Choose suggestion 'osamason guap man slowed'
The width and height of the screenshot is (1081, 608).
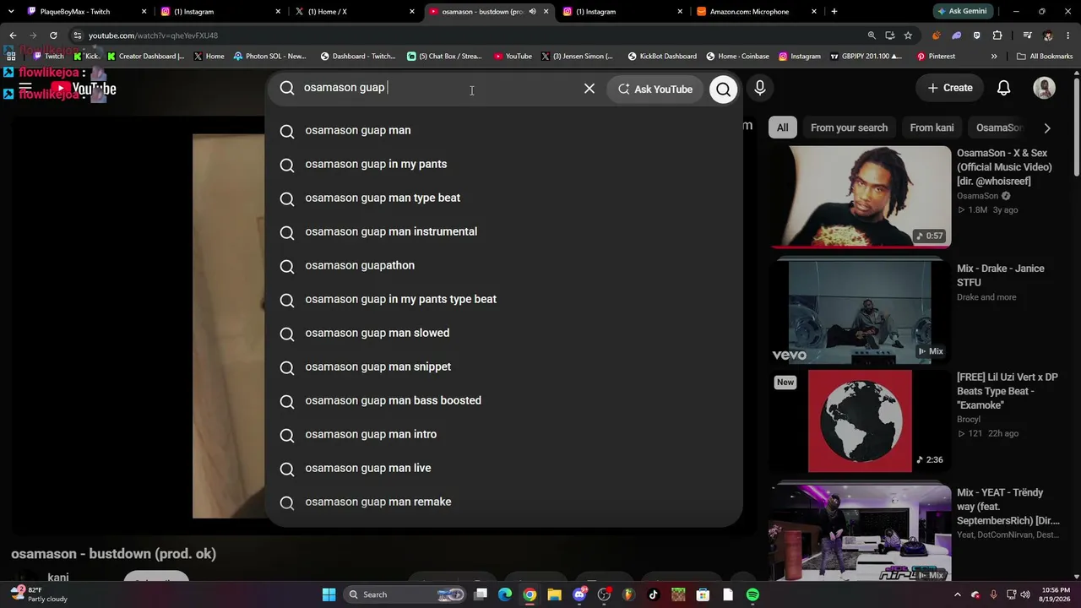pyautogui.click(x=503, y=333)
